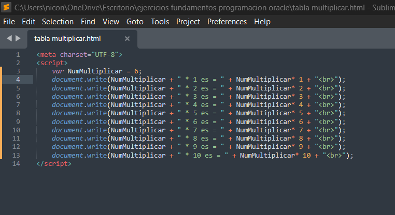The height and width of the screenshot is (215, 395).
Task: Click the var keyword on line 3
Action: pyautogui.click(x=58, y=71)
